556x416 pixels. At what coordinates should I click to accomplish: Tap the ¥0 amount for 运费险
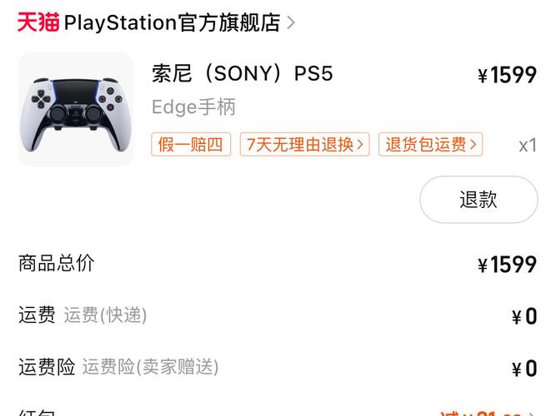pos(524,369)
